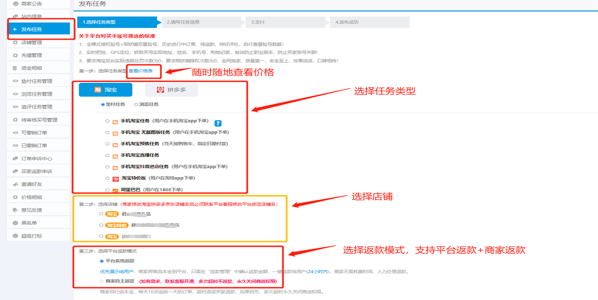The height and width of the screenshot is (300, 598).
Task: Click the Taobao icon beside 手机淘宝预售任务
Action: (x=115, y=144)
